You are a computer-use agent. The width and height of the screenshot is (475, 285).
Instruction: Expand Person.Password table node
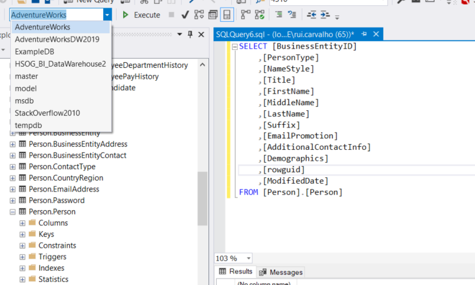pyautogui.click(x=12, y=200)
